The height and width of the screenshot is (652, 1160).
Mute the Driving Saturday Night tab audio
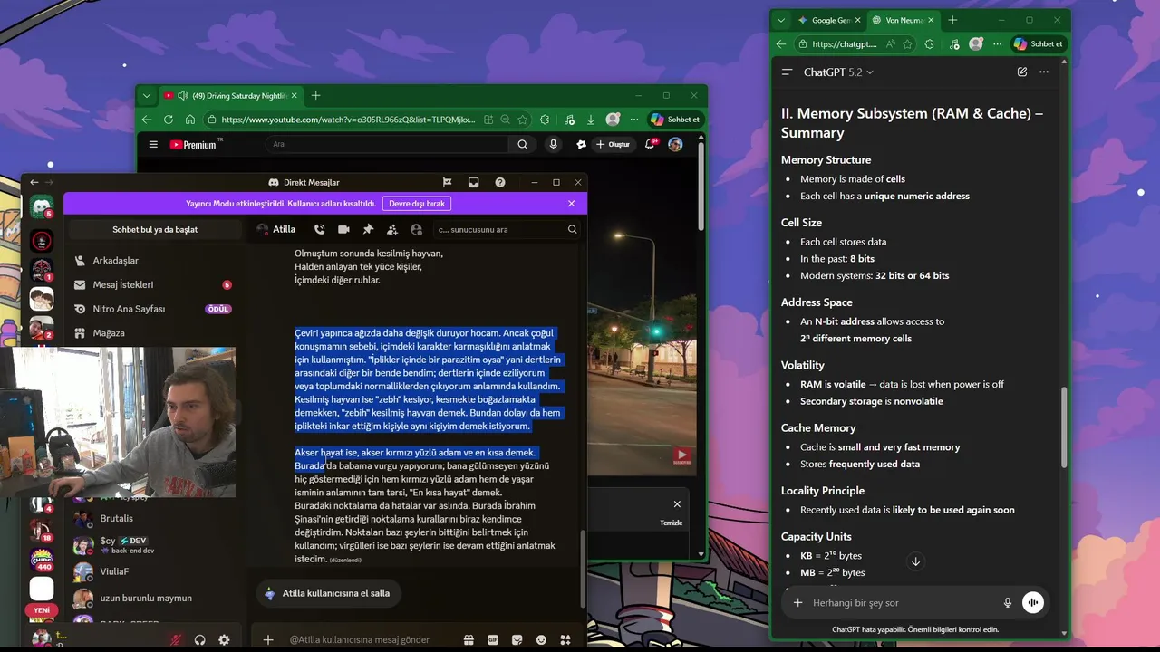(183, 95)
